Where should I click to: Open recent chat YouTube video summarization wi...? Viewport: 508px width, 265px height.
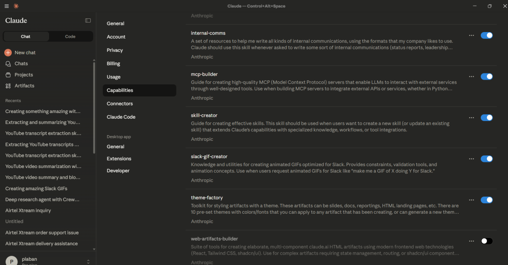(43, 167)
